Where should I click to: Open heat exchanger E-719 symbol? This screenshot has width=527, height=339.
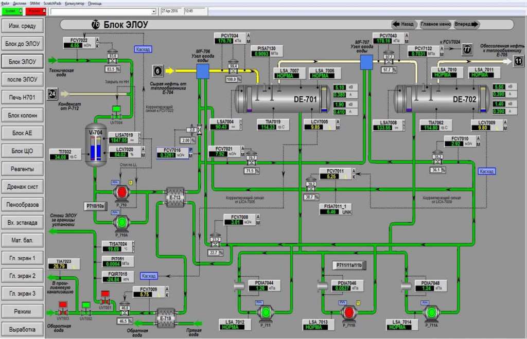[x=166, y=318]
